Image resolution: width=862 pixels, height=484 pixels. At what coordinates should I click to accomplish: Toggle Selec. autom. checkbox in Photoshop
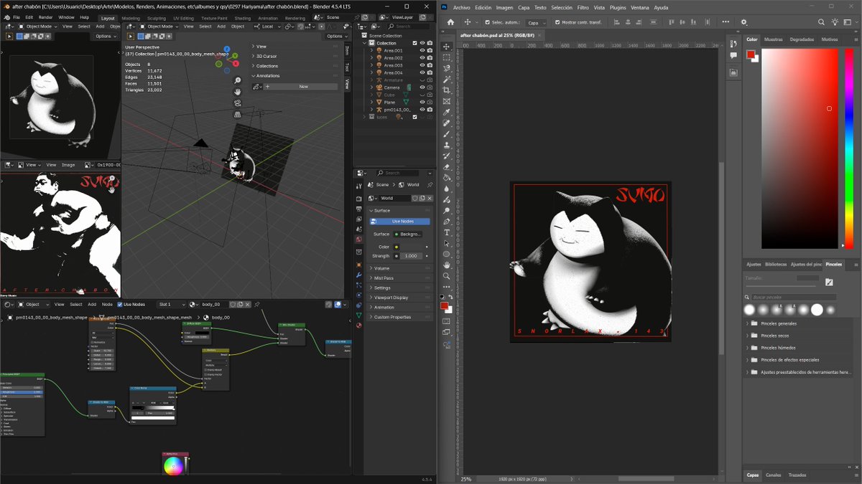(488, 22)
